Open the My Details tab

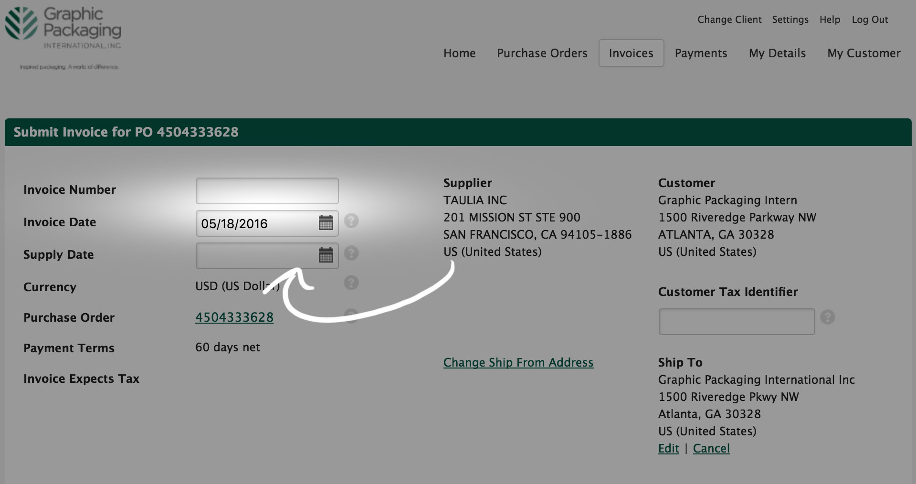[x=777, y=53]
